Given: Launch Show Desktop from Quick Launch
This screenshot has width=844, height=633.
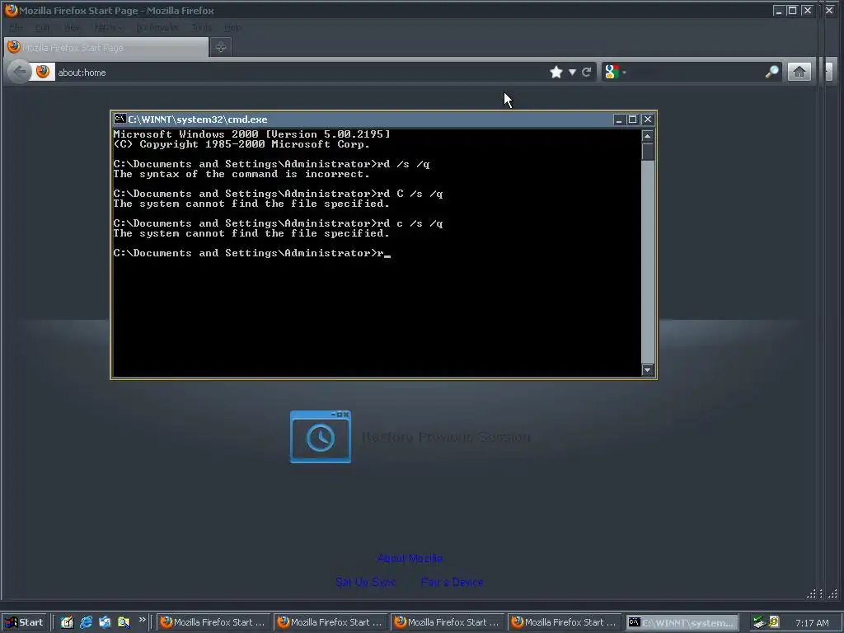Looking at the screenshot, I should pyautogui.click(x=67, y=622).
